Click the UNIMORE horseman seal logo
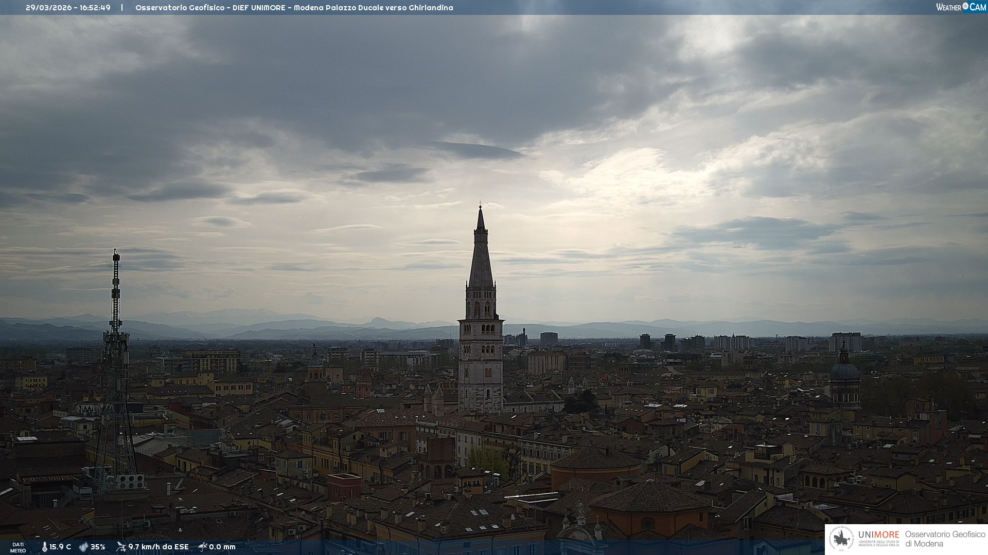988x555 pixels. click(841, 539)
